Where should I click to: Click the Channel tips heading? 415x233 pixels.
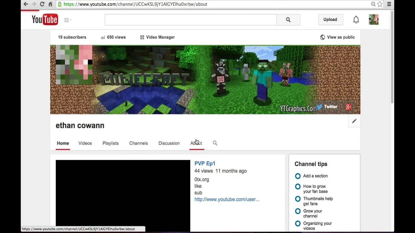(311, 164)
